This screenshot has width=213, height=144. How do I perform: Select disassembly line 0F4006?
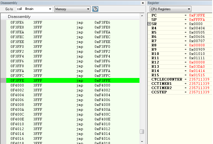tap(73, 100)
